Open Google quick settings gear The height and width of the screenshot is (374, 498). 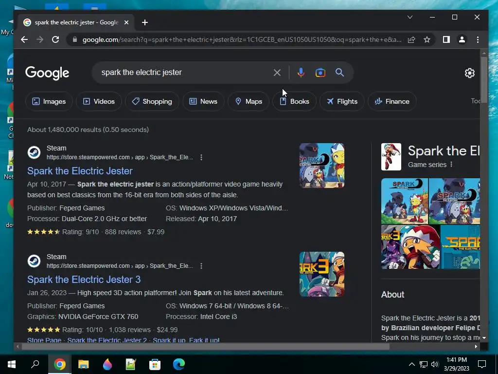click(469, 73)
